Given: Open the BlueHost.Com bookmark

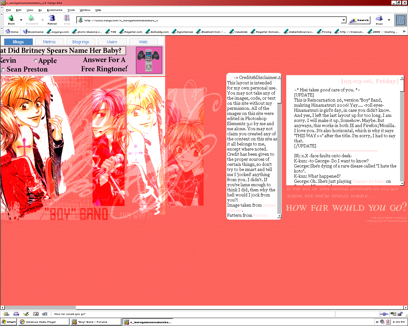Looking at the screenshot, I should pos(211,32).
